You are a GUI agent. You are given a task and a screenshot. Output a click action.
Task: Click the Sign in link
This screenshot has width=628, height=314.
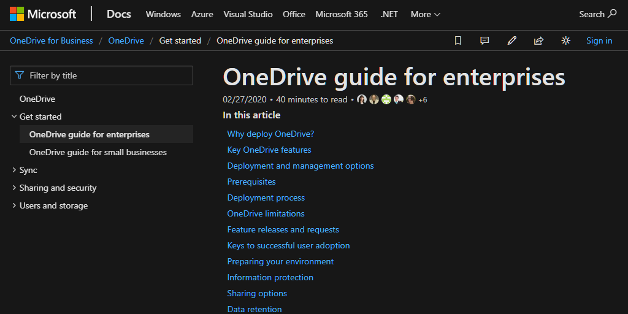(599, 40)
